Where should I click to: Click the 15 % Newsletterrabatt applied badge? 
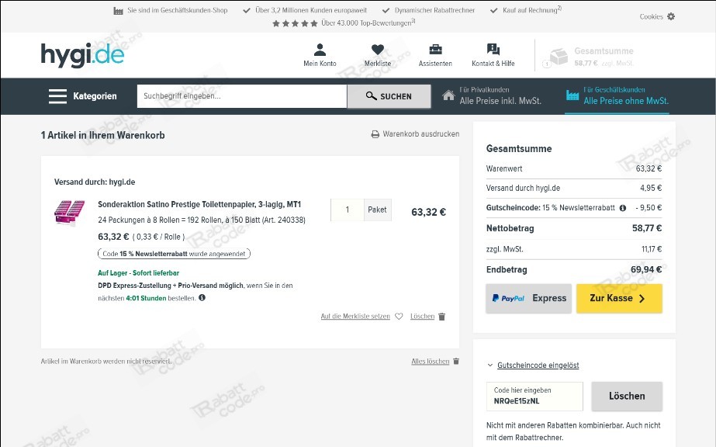174,254
